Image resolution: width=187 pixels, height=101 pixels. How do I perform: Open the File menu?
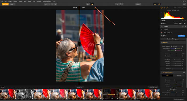2,1
